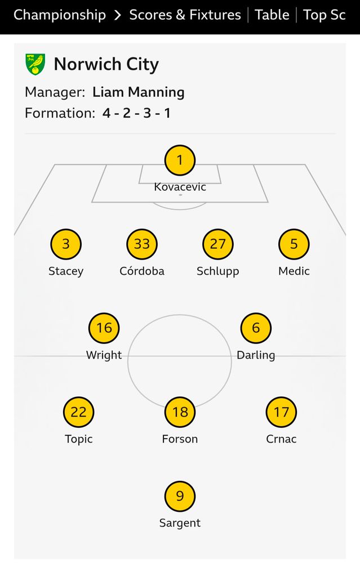Select goalkeeper Kovacevic's number 1 marker

pos(179,160)
